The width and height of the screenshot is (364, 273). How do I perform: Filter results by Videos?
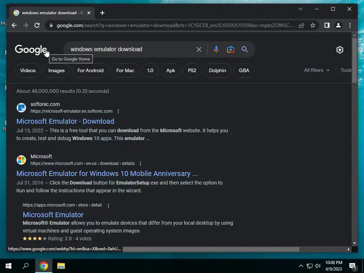coord(28,70)
